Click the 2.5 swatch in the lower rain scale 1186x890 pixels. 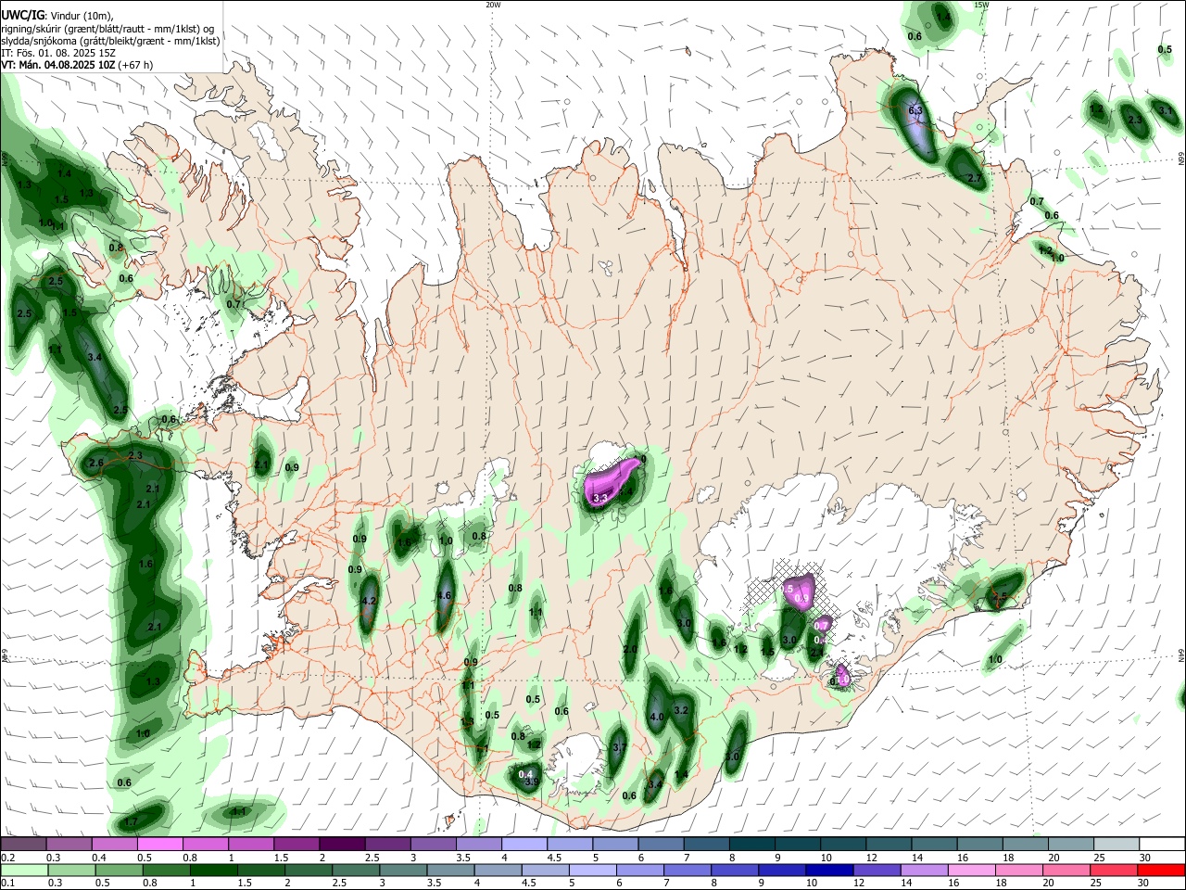tap(355, 870)
